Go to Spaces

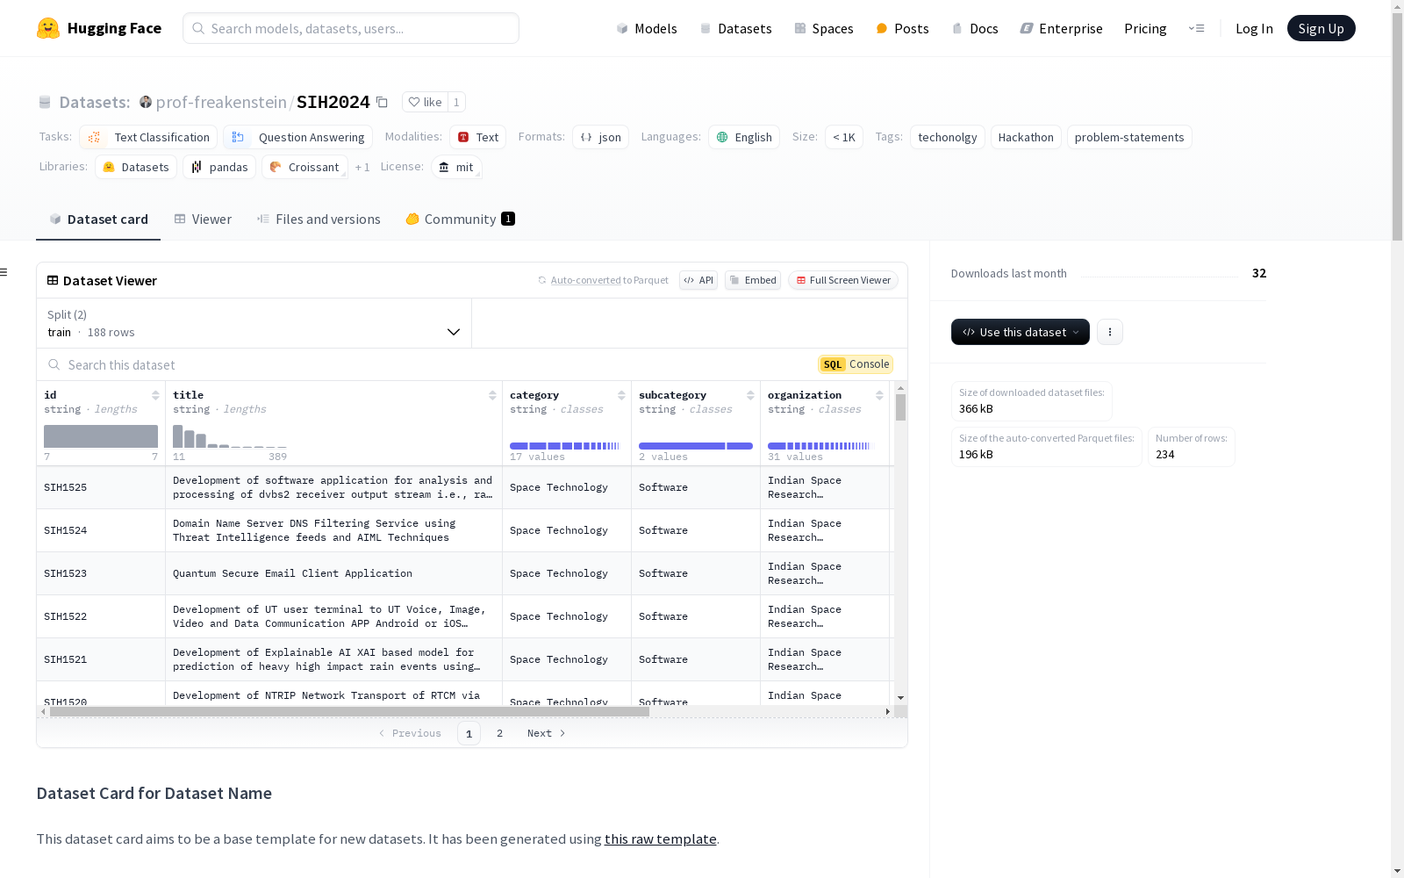click(824, 28)
